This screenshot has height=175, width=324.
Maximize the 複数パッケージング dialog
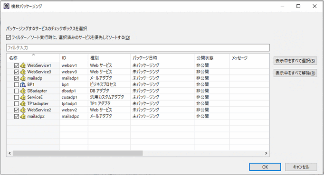coord(298,6)
